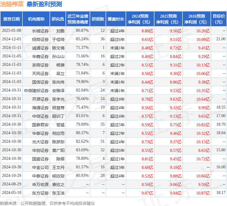Click the 最新盈利预测 heading
The image size is (227, 206).
[x=44, y=4]
